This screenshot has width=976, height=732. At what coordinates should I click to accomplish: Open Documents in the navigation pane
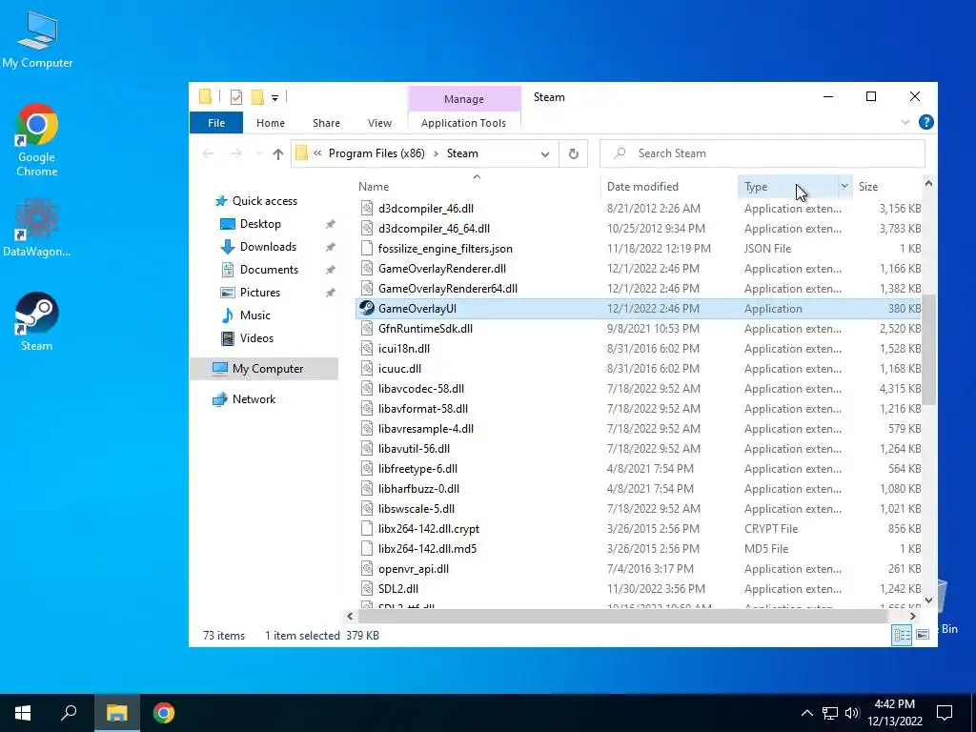click(x=269, y=270)
